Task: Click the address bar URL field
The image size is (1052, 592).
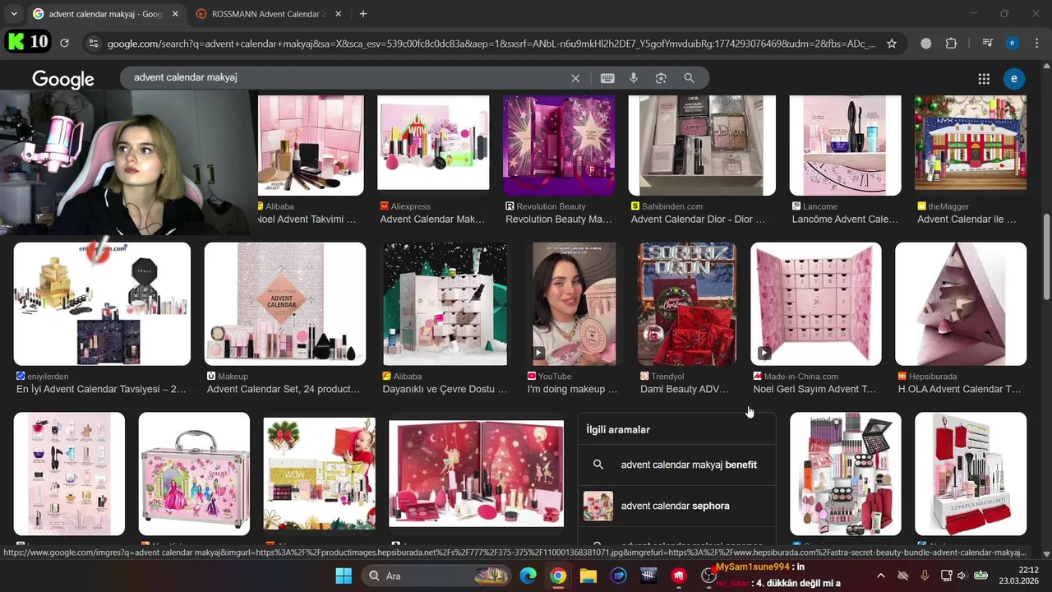Action: (x=491, y=44)
